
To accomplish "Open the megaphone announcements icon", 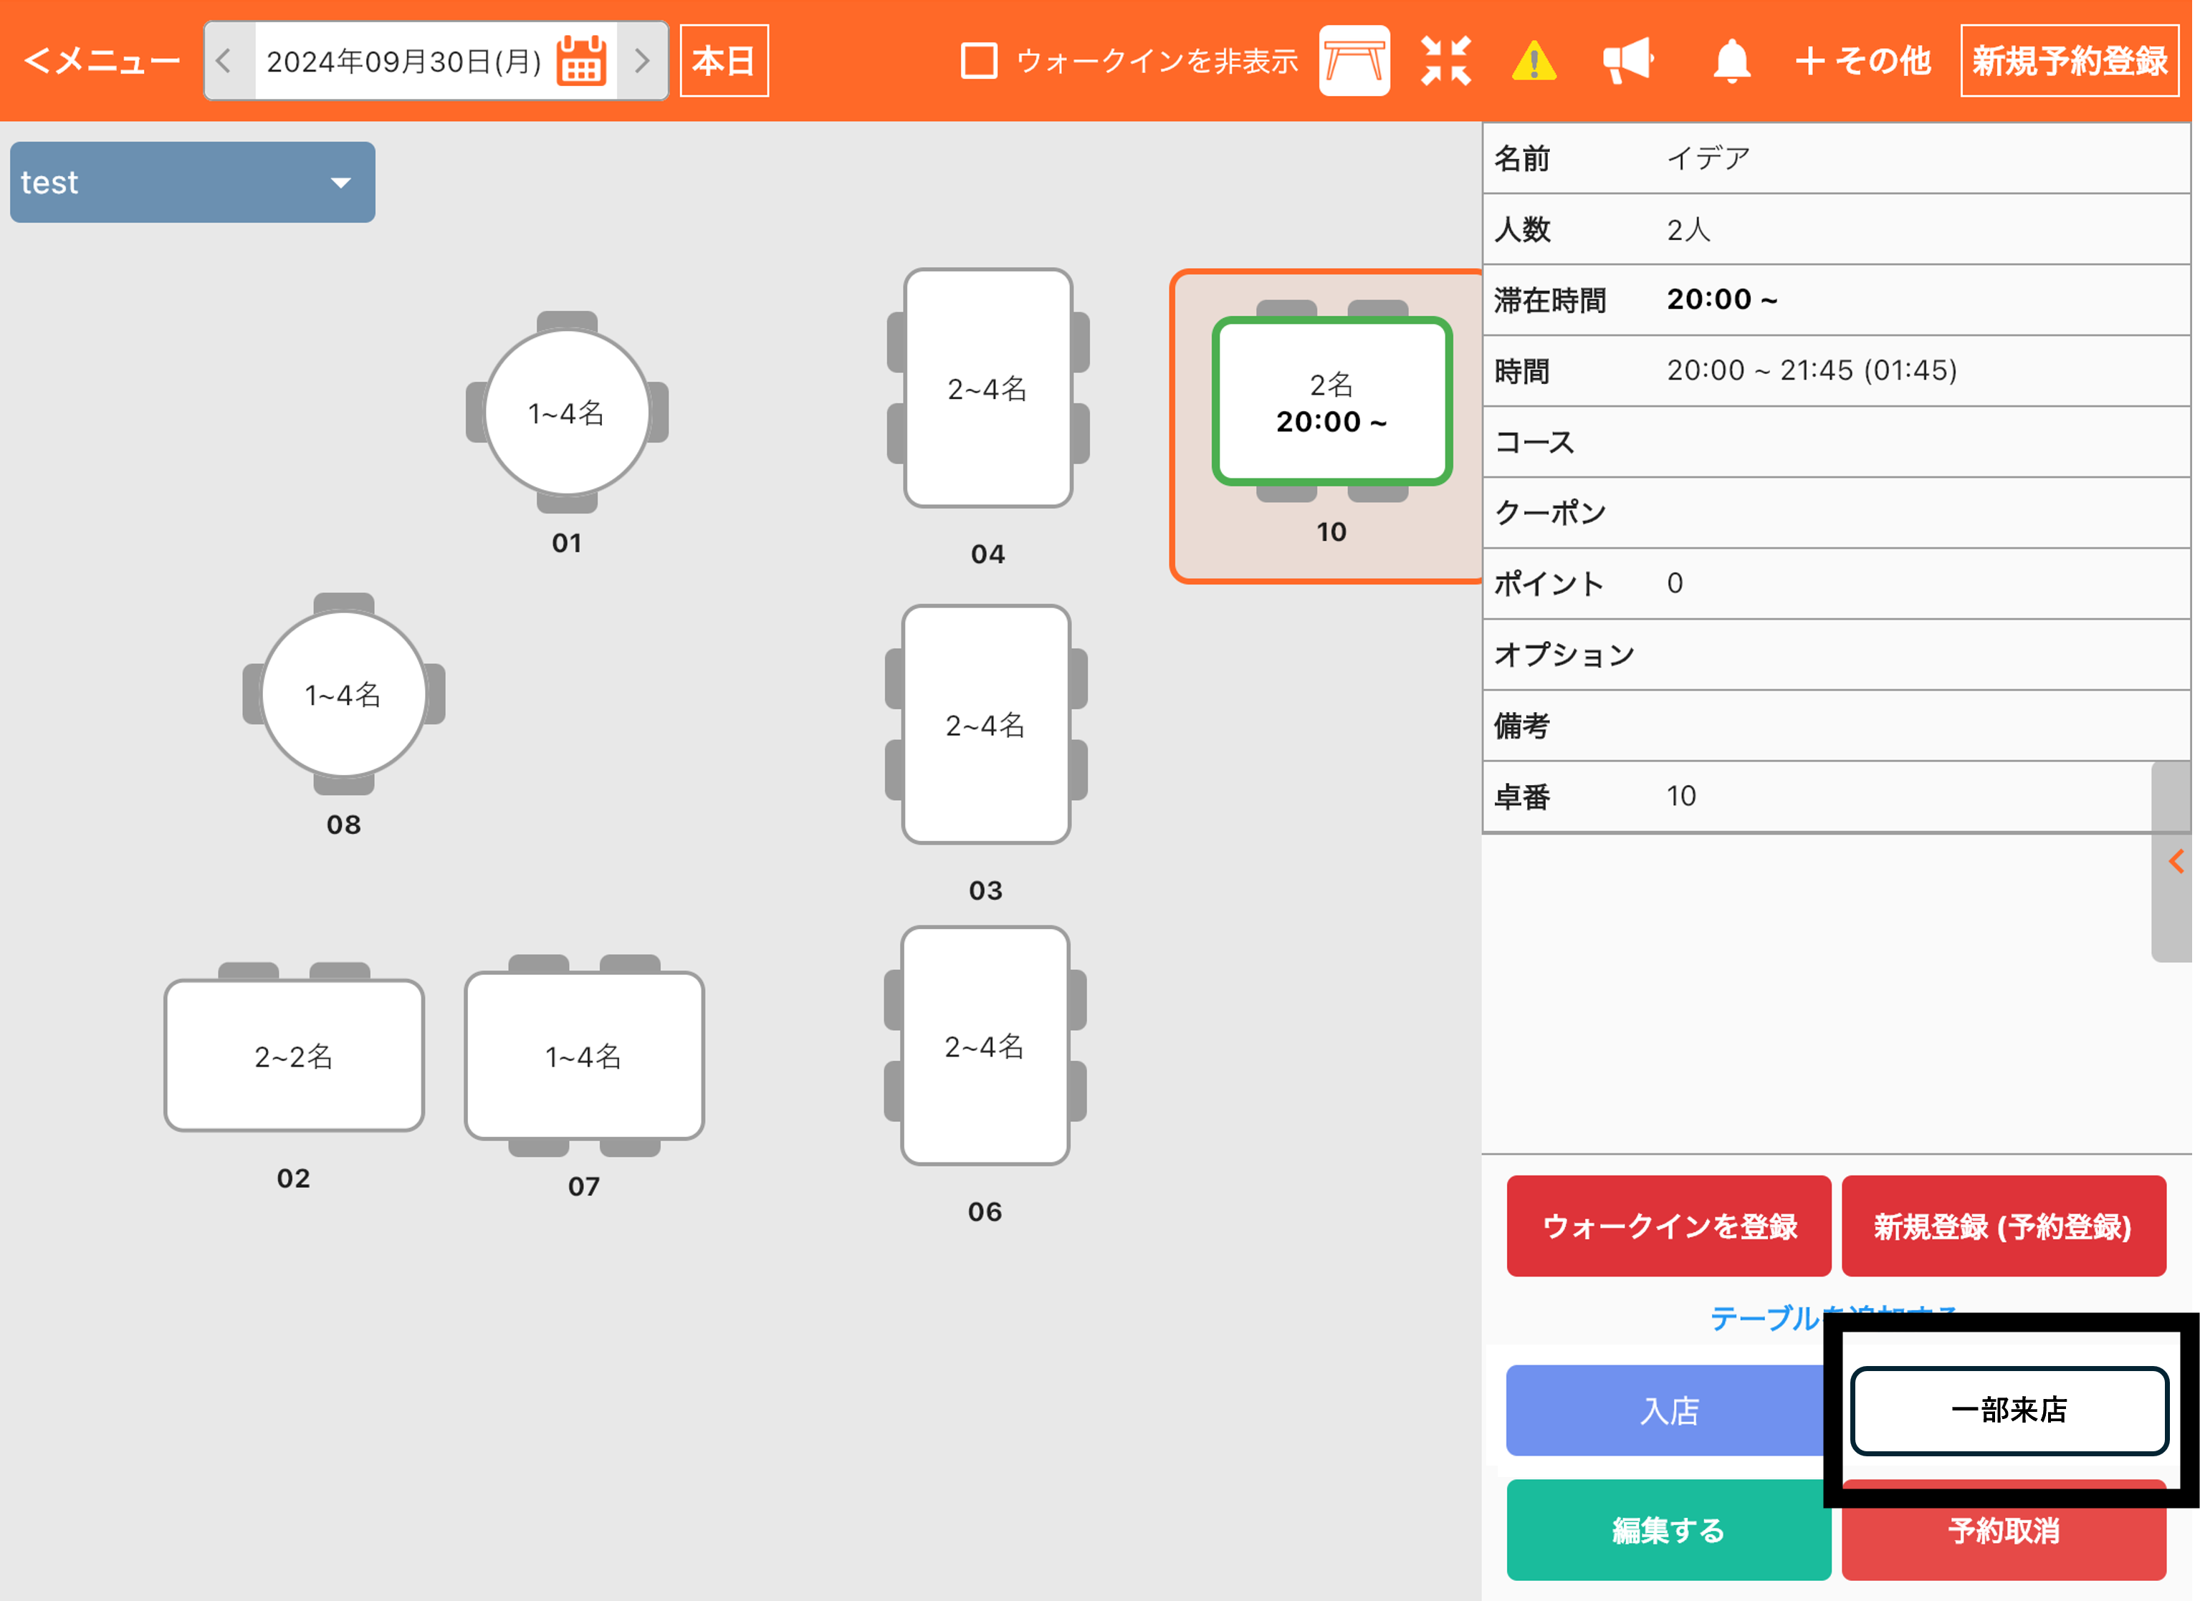I will (1627, 61).
